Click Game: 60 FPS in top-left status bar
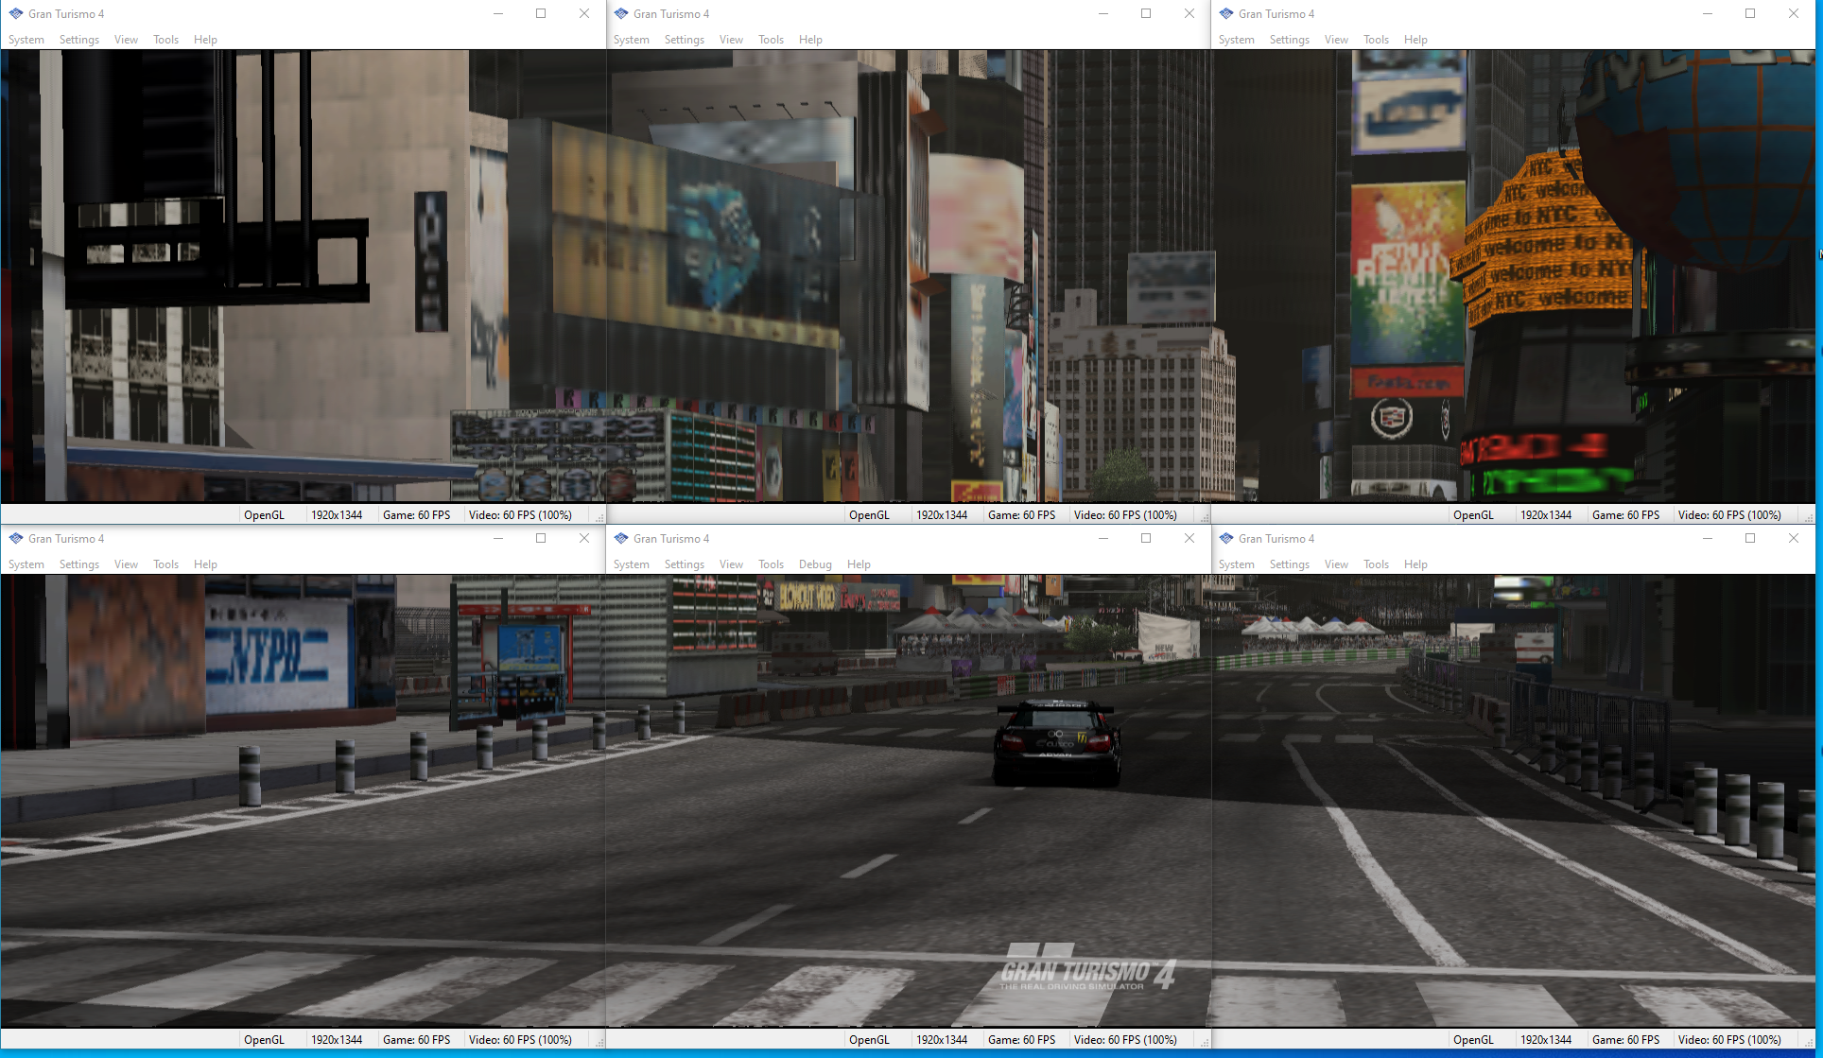The width and height of the screenshot is (1823, 1058). click(x=416, y=515)
